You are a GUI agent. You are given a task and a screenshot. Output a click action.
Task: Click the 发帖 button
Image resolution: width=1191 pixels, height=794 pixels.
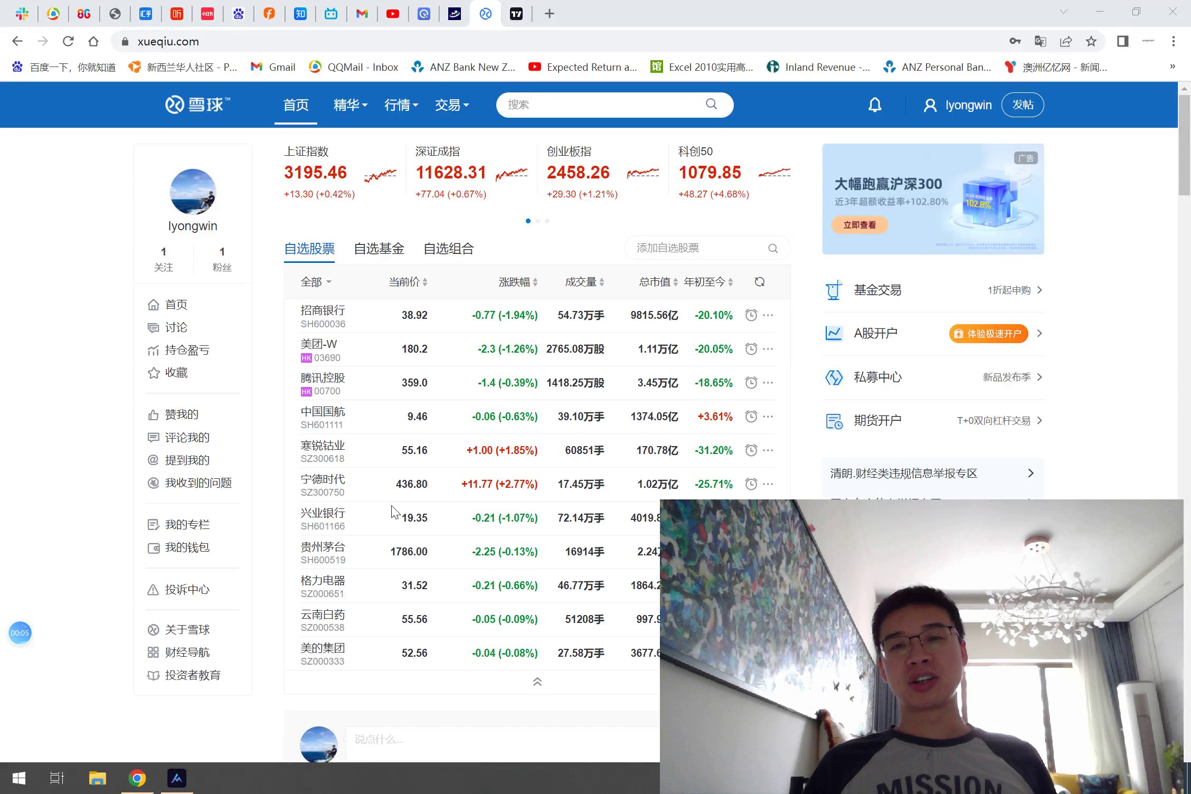click(1022, 105)
